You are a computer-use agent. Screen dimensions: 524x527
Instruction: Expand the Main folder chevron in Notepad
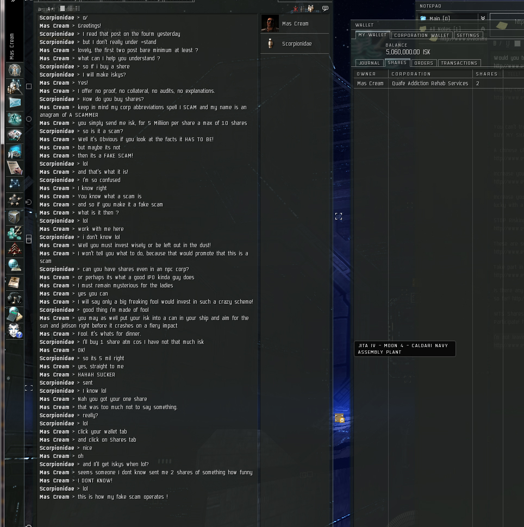(483, 18)
